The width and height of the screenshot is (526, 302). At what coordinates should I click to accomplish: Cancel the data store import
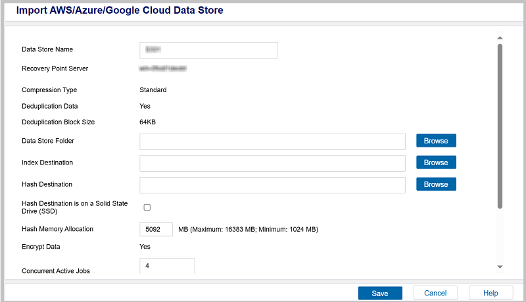435,293
